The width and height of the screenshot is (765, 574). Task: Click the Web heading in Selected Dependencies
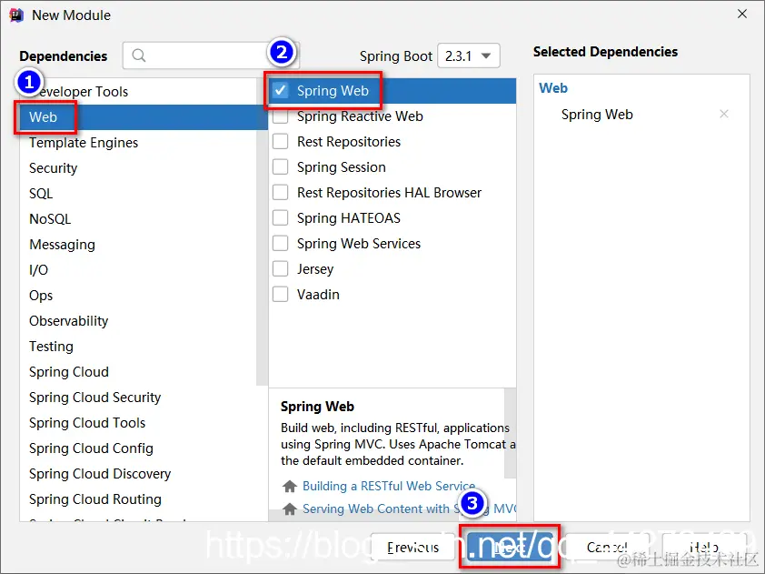pos(553,88)
